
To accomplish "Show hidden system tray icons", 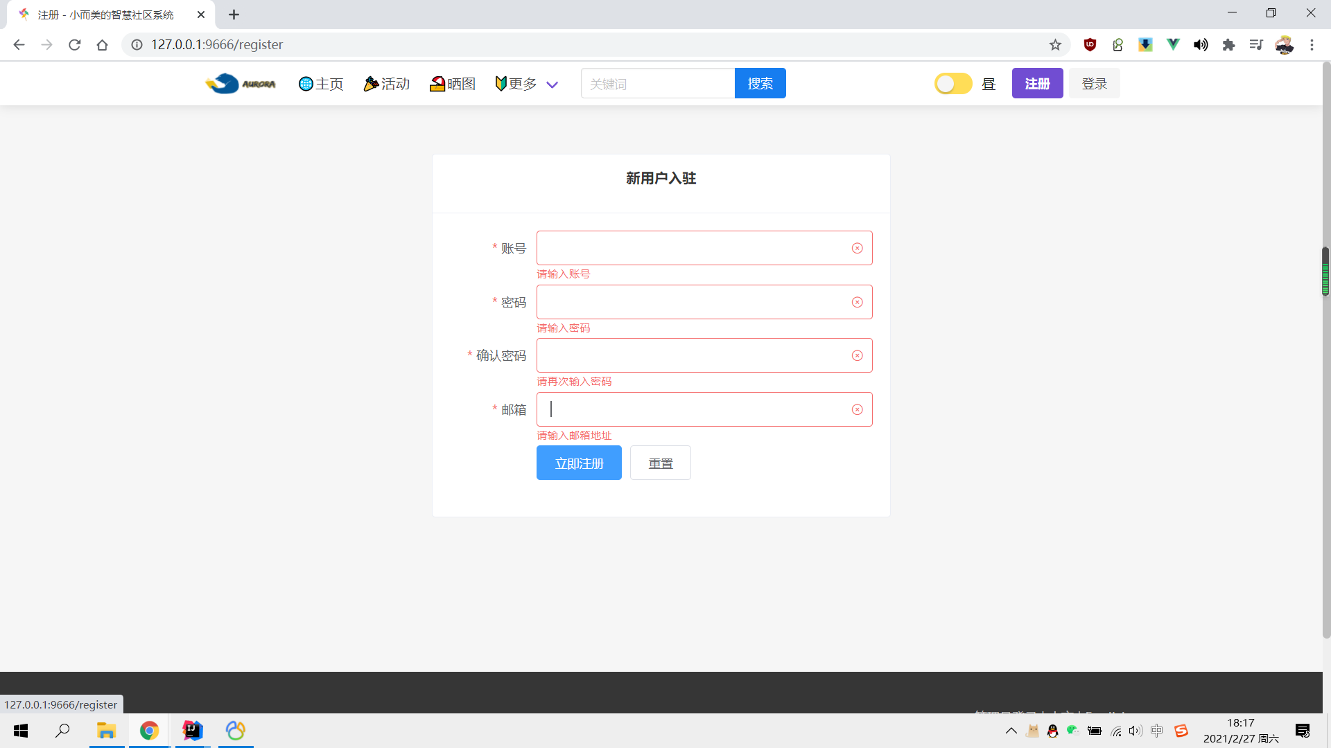I will [1011, 731].
